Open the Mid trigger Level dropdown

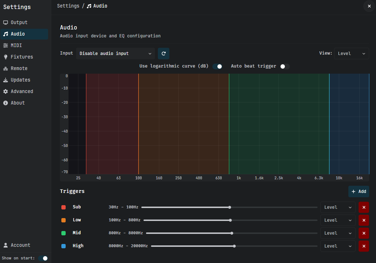(x=338, y=233)
